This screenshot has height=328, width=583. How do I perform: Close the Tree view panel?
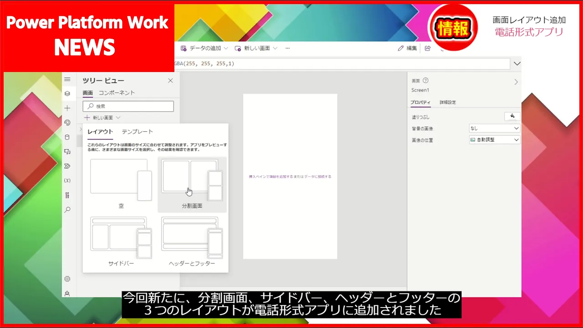170,81
